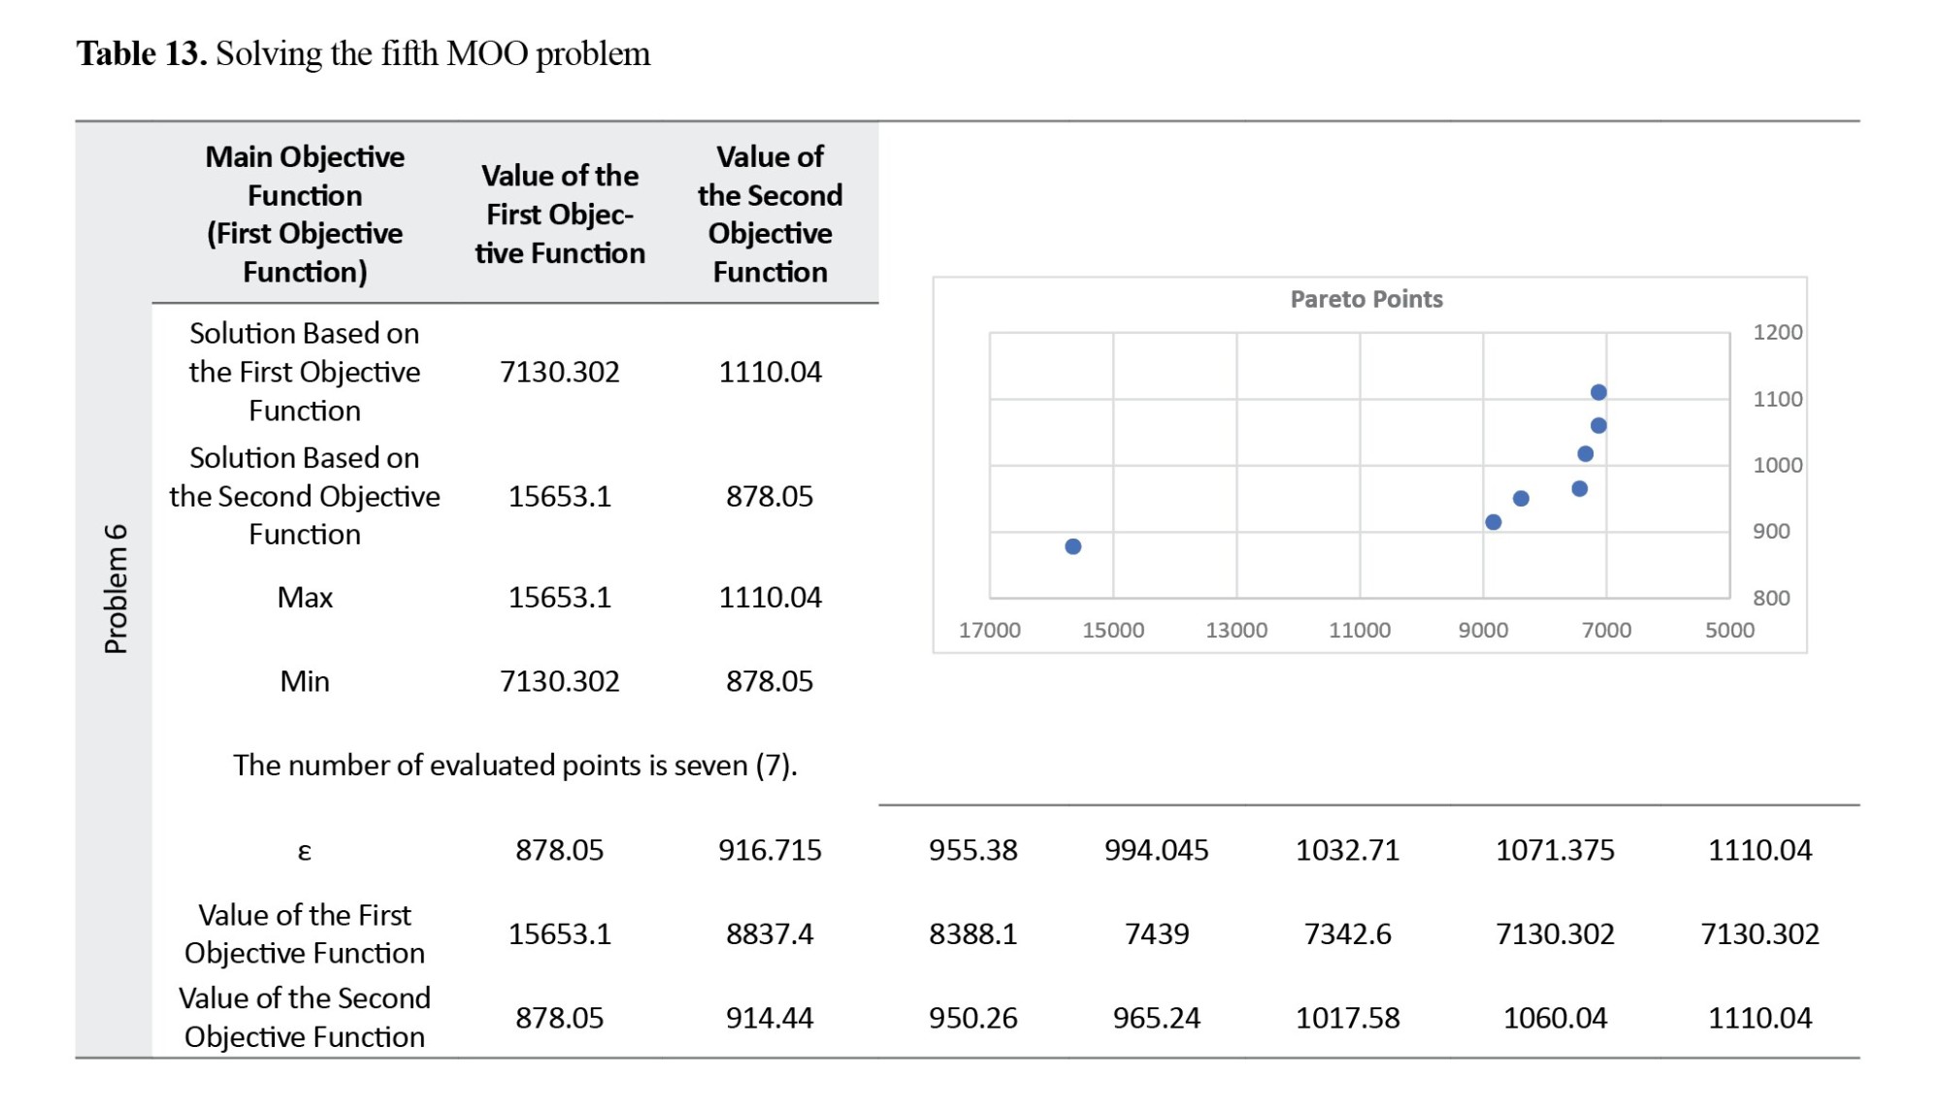Click the 5000 horizontal axis label
This screenshot has width=1941, height=1113.
(x=1729, y=630)
